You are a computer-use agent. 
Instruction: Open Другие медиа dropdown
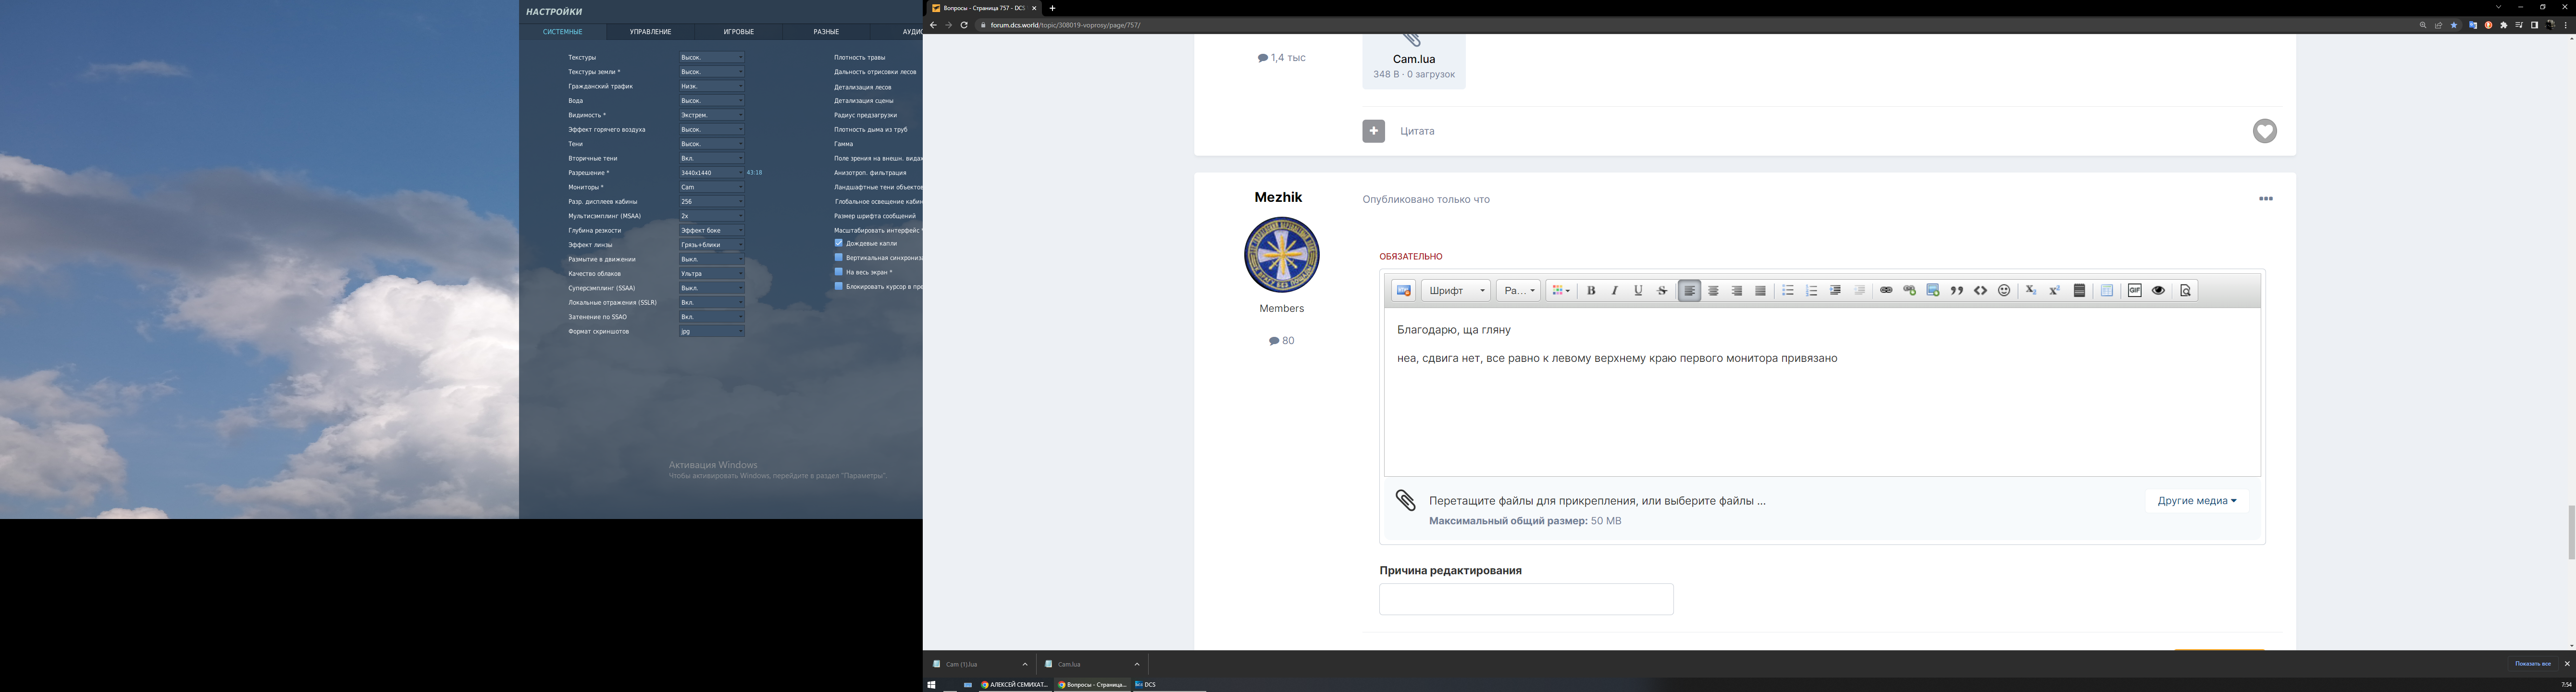[x=2197, y=501]
